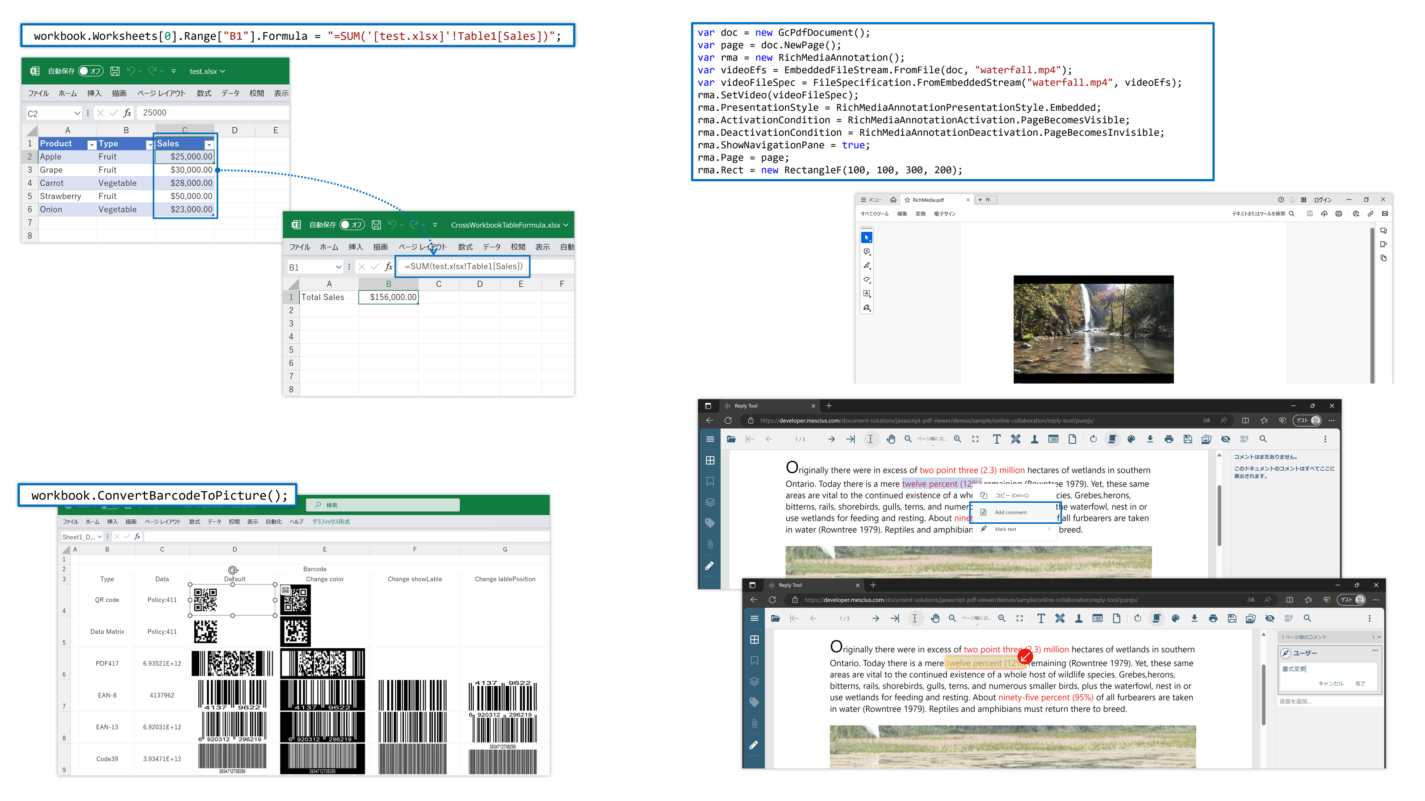Star the RichMedia.pdf tab
Image resolution: width=1425 pixels, height=801 pixels.
pos(907,200)
